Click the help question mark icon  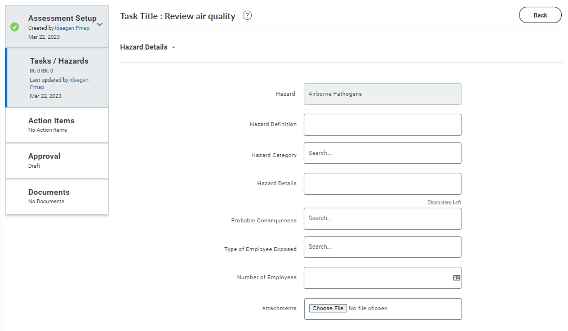[x=247, y=16]
